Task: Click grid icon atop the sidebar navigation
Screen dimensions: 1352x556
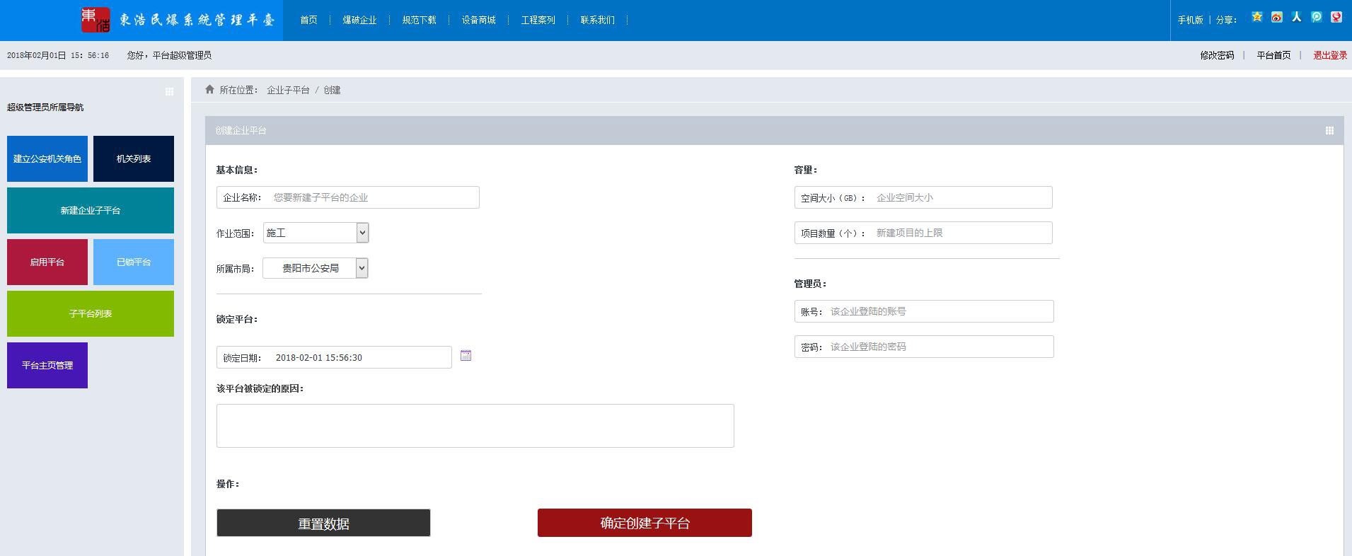Action: pyautogui.click(x=169, y=92)
